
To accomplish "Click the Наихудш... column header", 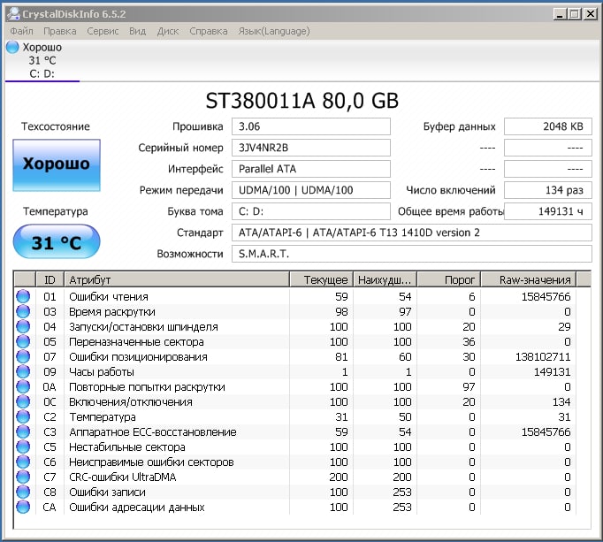I will [385, 279].
